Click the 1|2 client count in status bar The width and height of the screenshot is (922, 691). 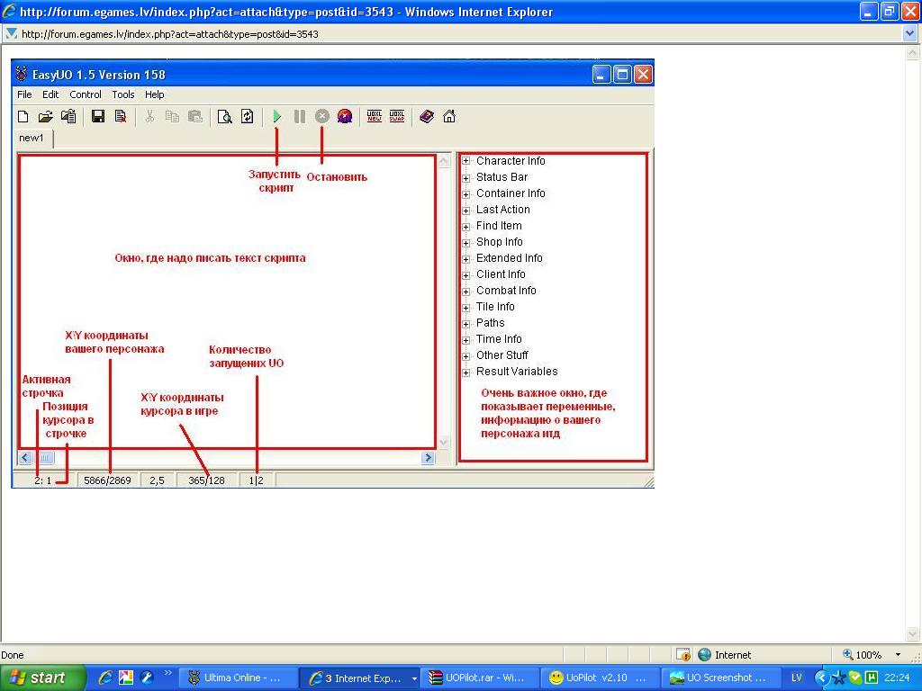click(x=256, y=480)
